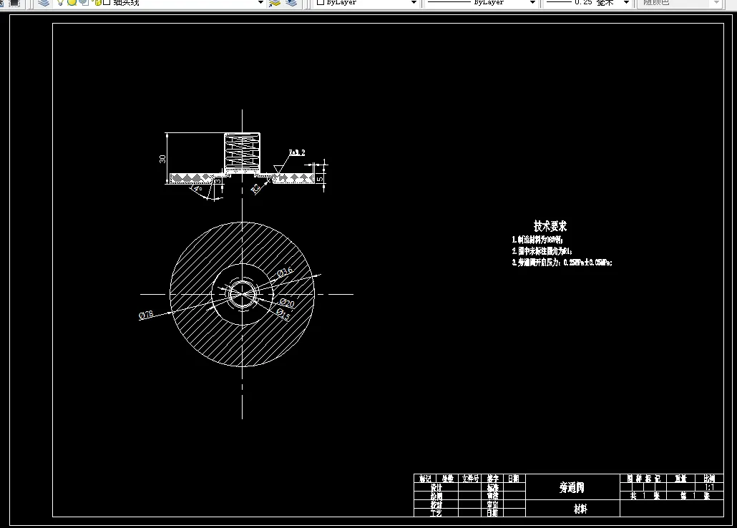Select the 技术要求 heading text
The image size is (737, 528).
coord(550,226)
